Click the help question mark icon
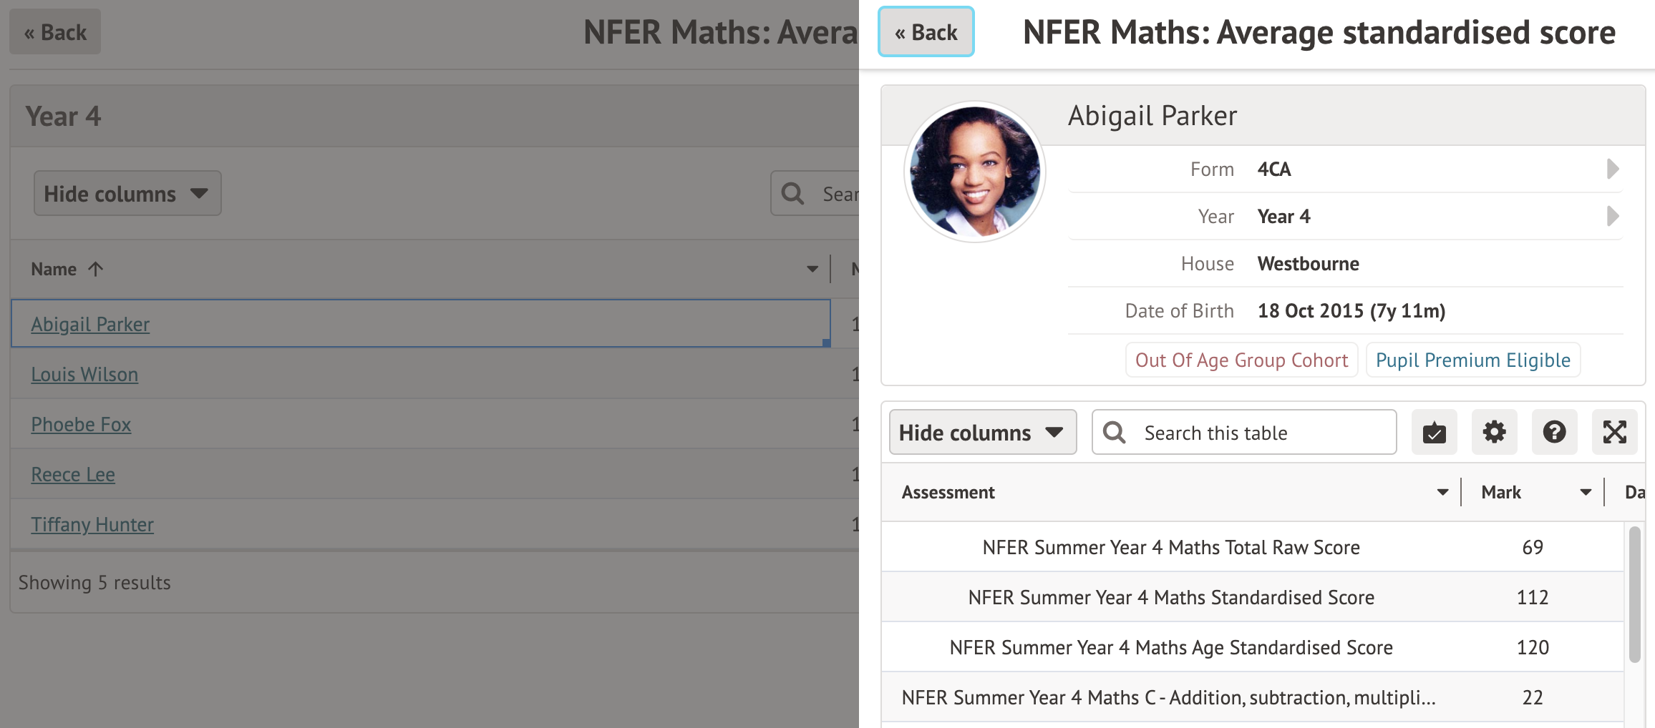The height and width of the screenshot is (728, 1655). pyautogui.click(x=1554, y=433)
